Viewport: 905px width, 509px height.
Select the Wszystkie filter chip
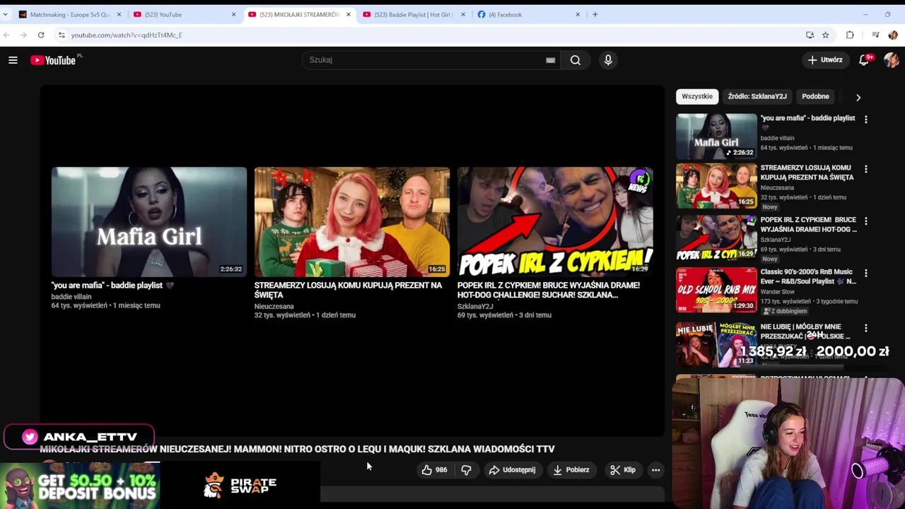pos(697,96)
